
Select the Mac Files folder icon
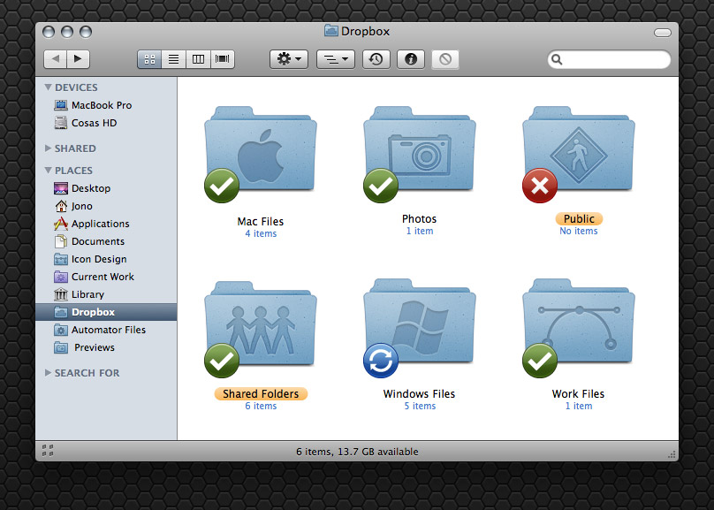point(261,155)
